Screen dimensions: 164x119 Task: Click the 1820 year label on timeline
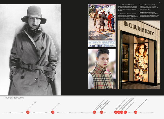point(10,112)
